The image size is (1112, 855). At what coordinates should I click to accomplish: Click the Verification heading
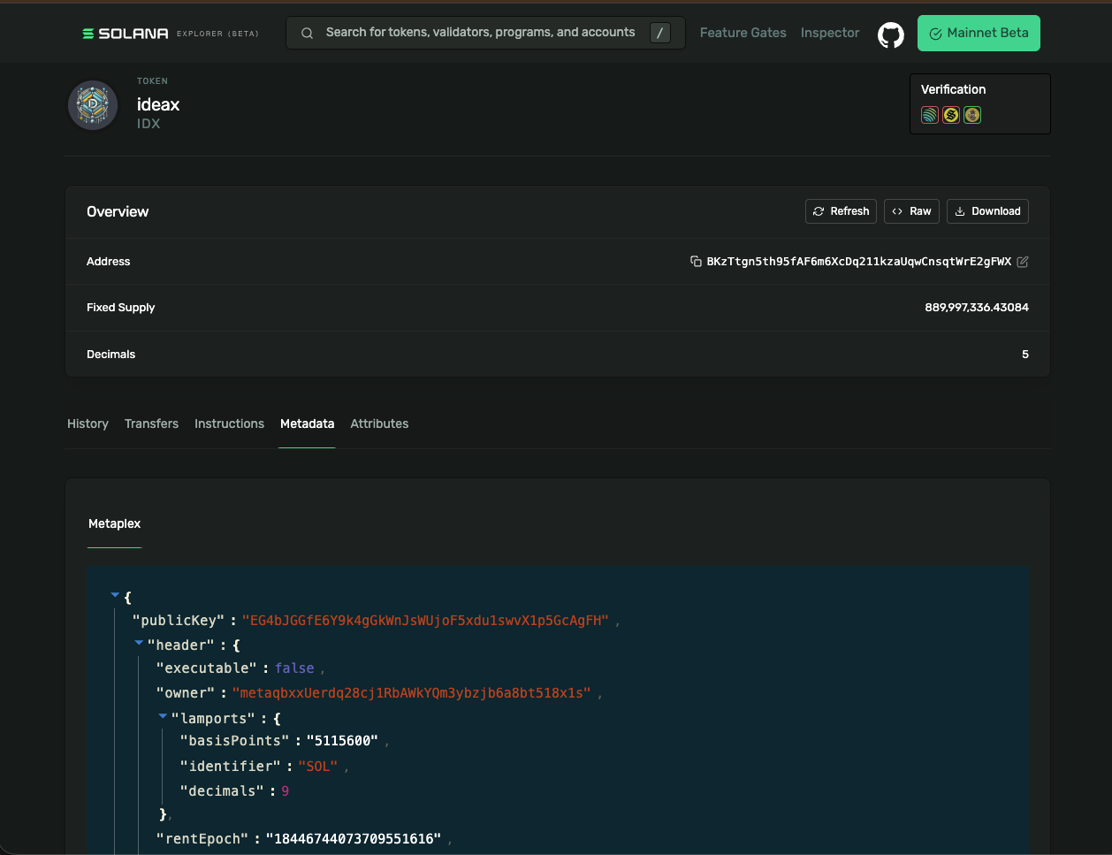[x=953, y=89]
